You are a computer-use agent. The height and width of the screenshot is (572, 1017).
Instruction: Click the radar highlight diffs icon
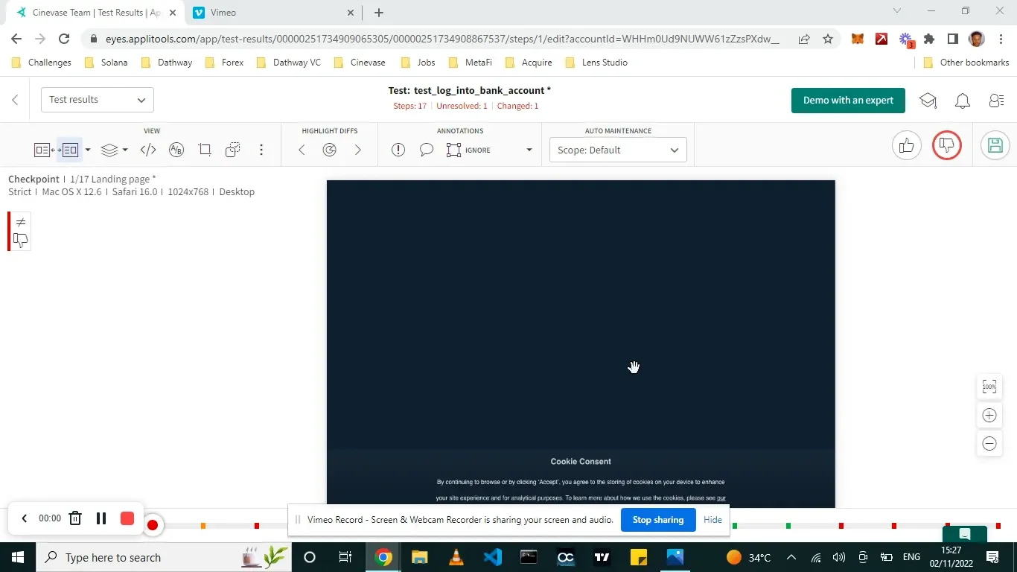(330, 150)
